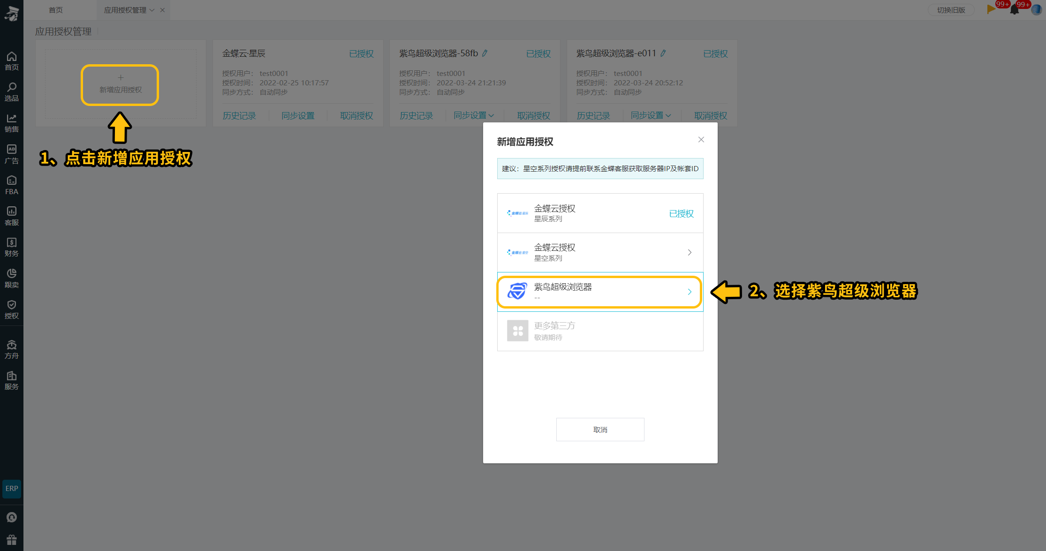Click 已授权 status on 紫鸟超级浏览器-58fb card
1046x551 pixels.
[x=538, y=54]
